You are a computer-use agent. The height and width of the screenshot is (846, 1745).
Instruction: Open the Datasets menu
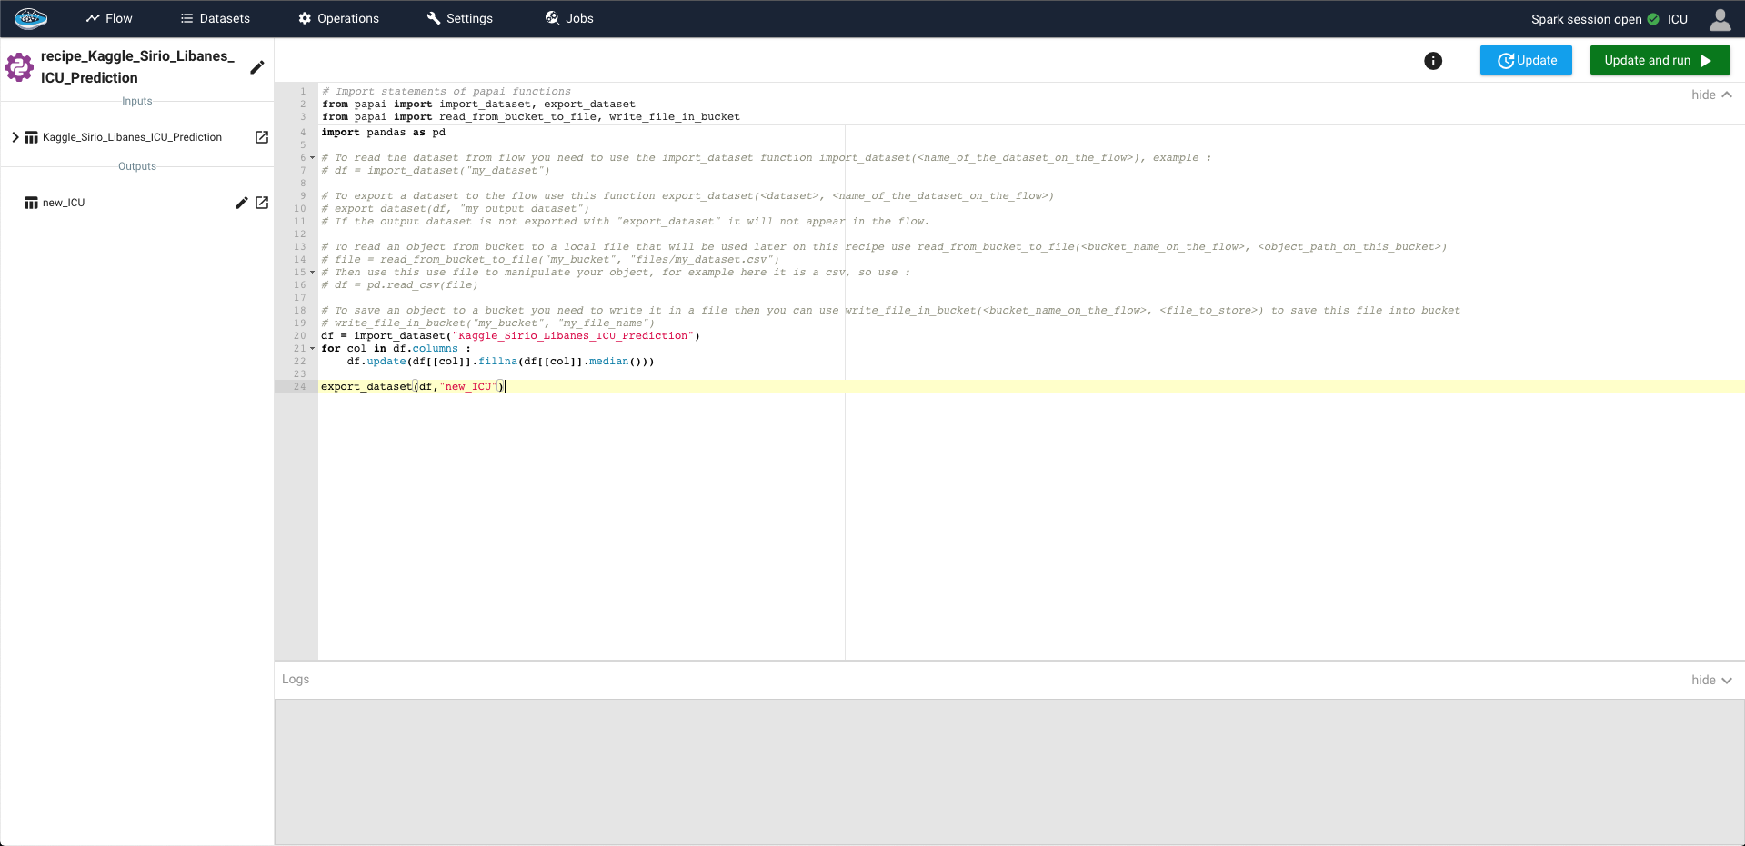[215, 18]
